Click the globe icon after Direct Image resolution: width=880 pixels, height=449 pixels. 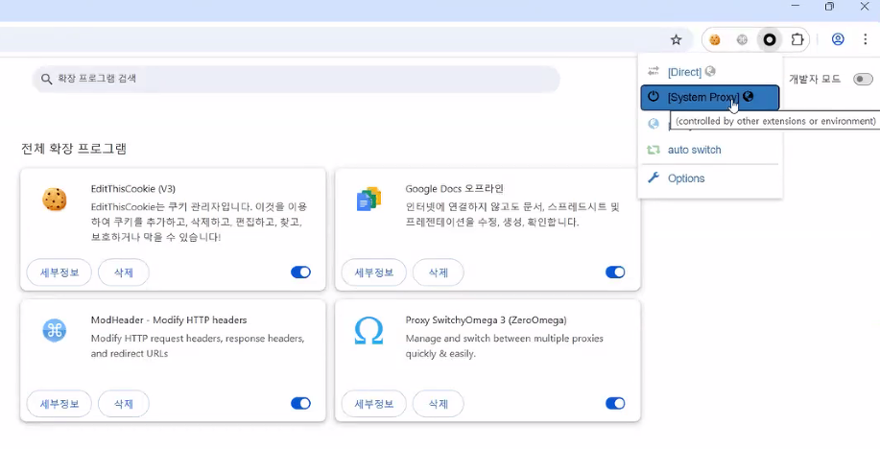coord(710,71)
